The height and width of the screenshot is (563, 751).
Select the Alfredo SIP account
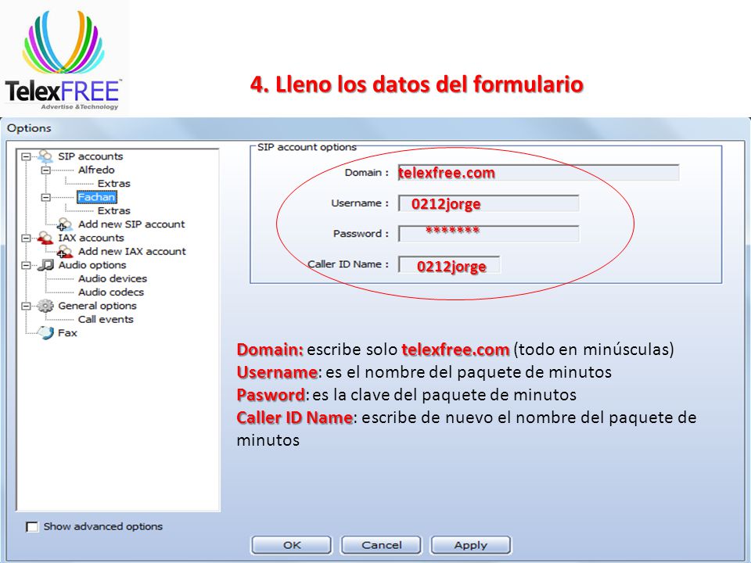click(x=96, y=170)
